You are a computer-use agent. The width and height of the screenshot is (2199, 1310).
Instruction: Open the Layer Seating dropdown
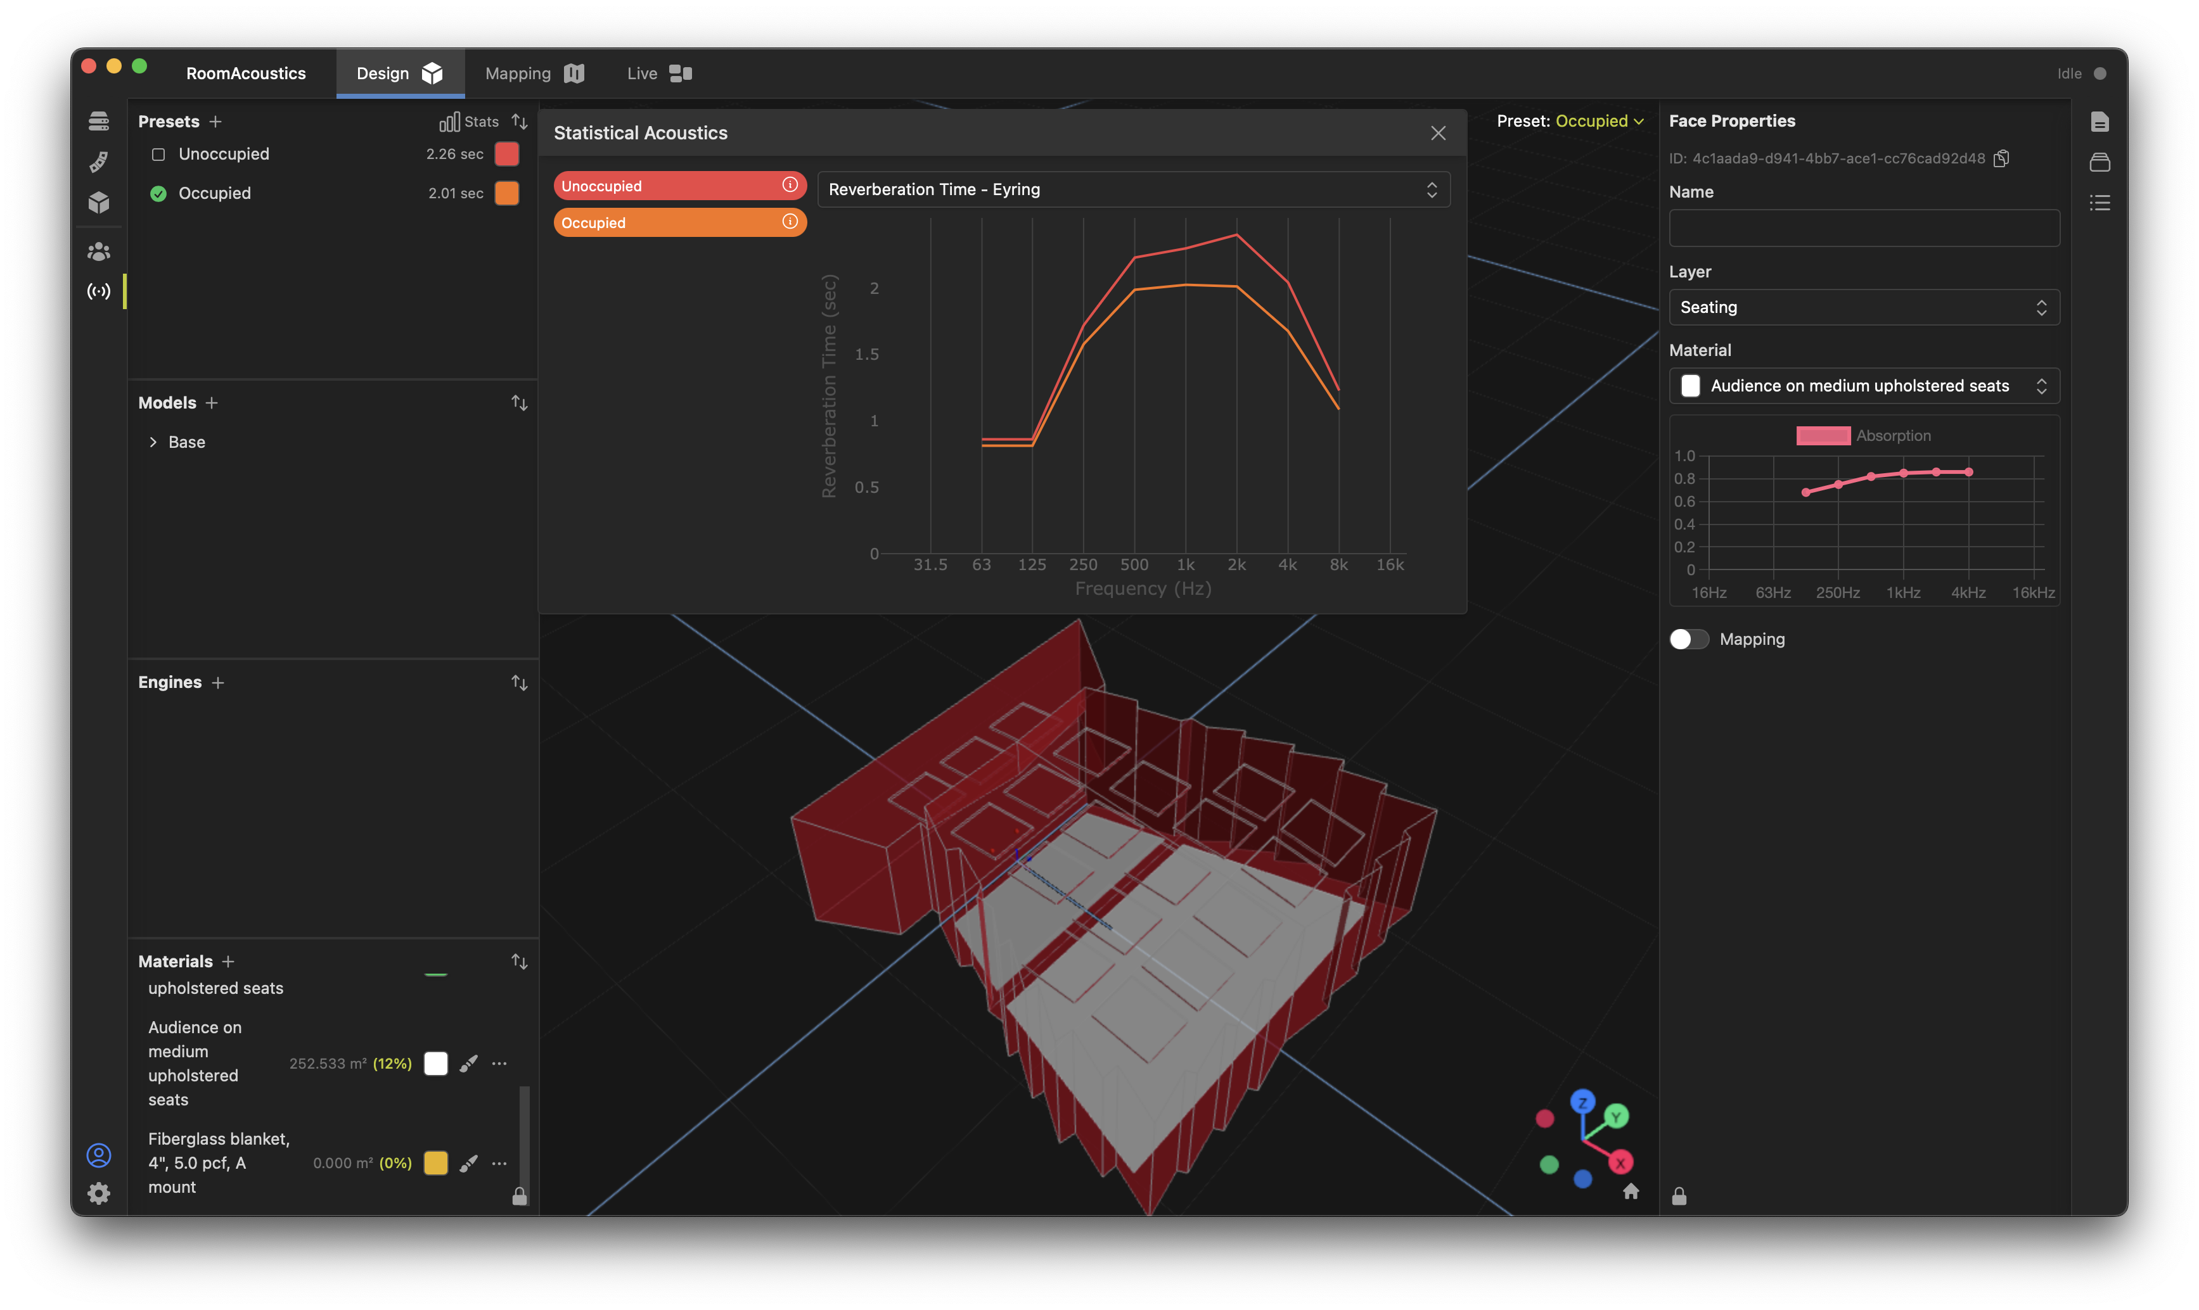click(1863, 307)
